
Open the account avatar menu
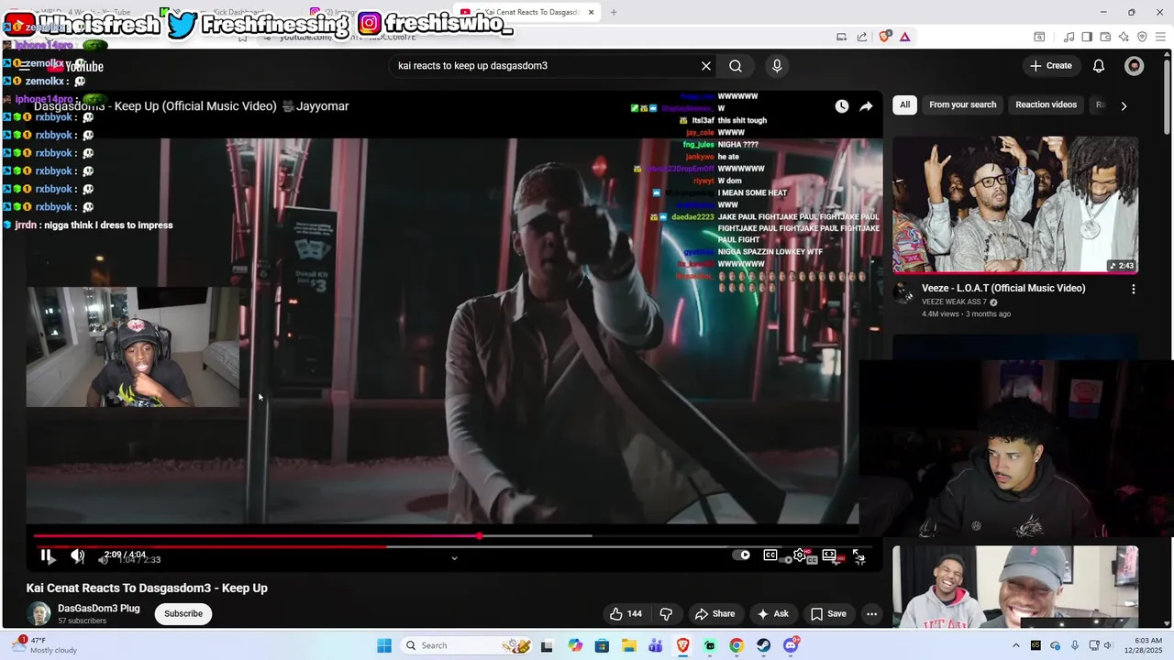click(x=1135, y=66)
